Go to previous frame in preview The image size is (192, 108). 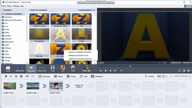coord(110,70)
